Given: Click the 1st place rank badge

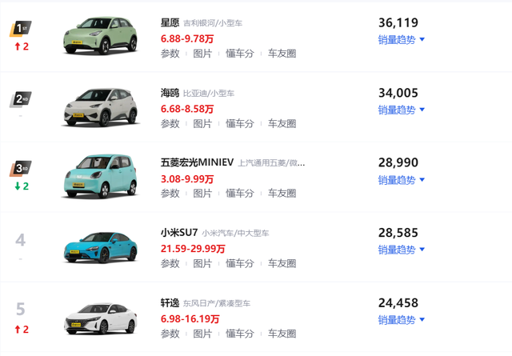Looking at the screenshot, I should (x=20, y=30).
